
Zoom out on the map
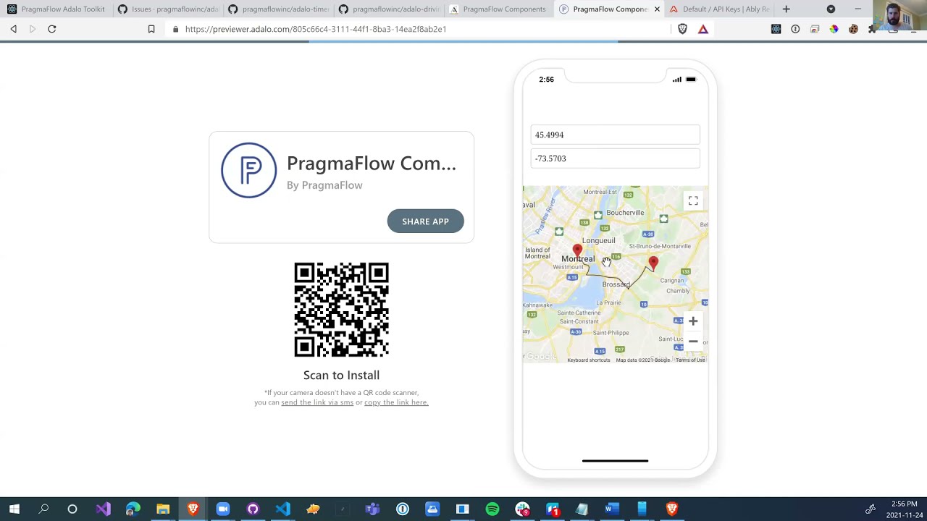click(x=693, y=341)
